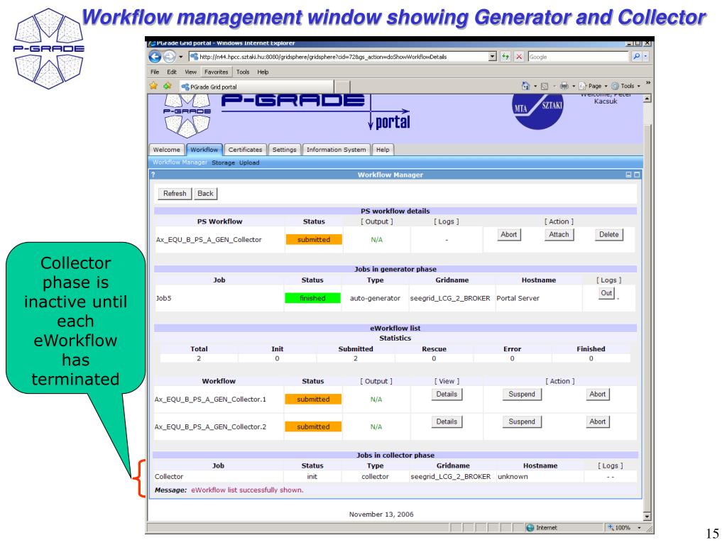Viewport: 727px width, 545px height.
Task: Click the Feeds toolbar icon
Action: point(545,86)
